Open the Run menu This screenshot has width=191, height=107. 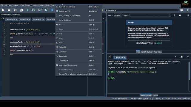[x=22, y=5]
